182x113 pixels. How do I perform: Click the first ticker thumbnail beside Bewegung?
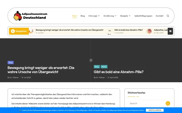tap(31, 31)
